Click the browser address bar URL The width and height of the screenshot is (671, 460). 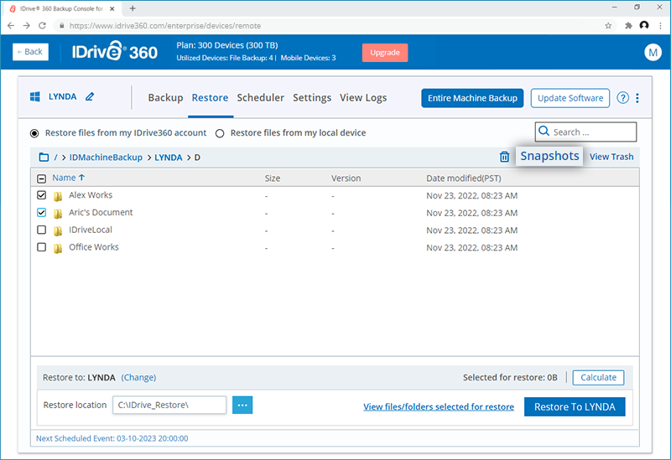164,26
